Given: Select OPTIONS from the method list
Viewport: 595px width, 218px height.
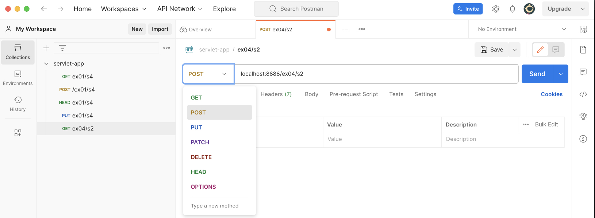Looking at the screenshot, I should (x=219, y=187).
